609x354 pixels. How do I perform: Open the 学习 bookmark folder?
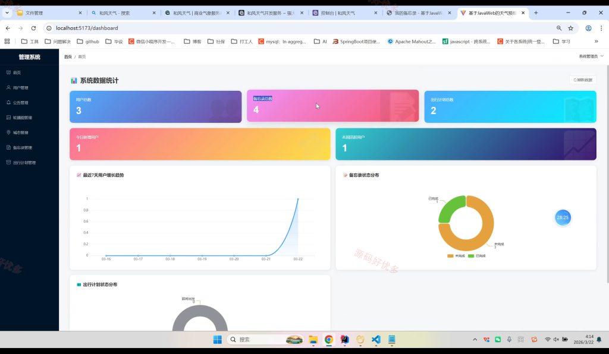pos(561,42)
